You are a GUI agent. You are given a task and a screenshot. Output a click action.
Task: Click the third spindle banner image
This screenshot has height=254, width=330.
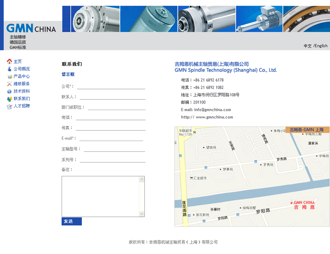[207, 19]
